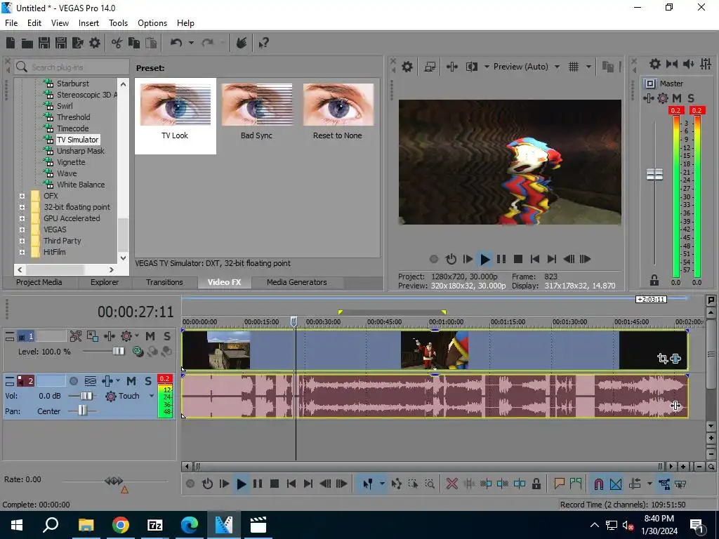Toggle Solo on the Master bus

click(691, 98)
